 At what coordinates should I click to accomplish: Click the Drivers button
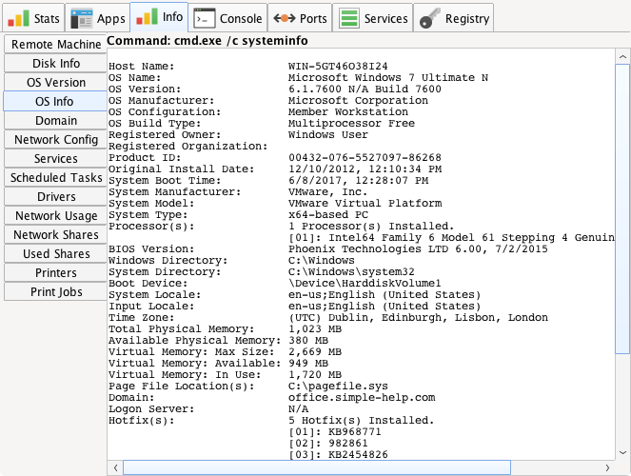pyautogui.click(x=55, y=196)
